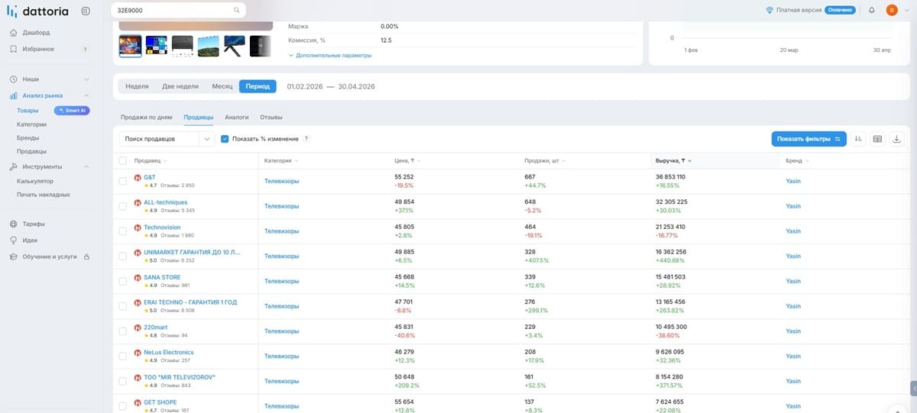Collapse the Инструменты sidebar chevron
The height and width of the screenshot is (413, 917).
coord(86,166)
